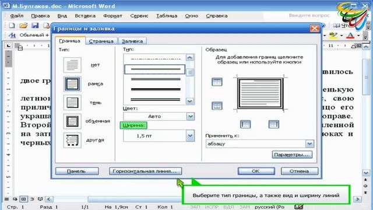Click the horizontal scrollbar left arrow
Viewport: 373px width, 210px height.
point(49,199)
